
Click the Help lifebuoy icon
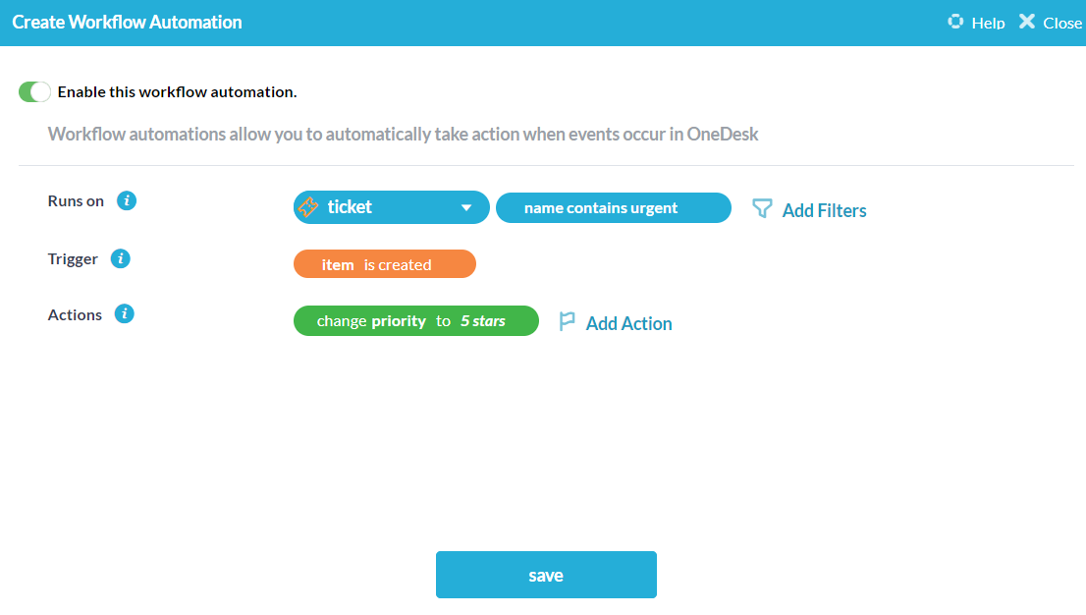tap(955, 22)
